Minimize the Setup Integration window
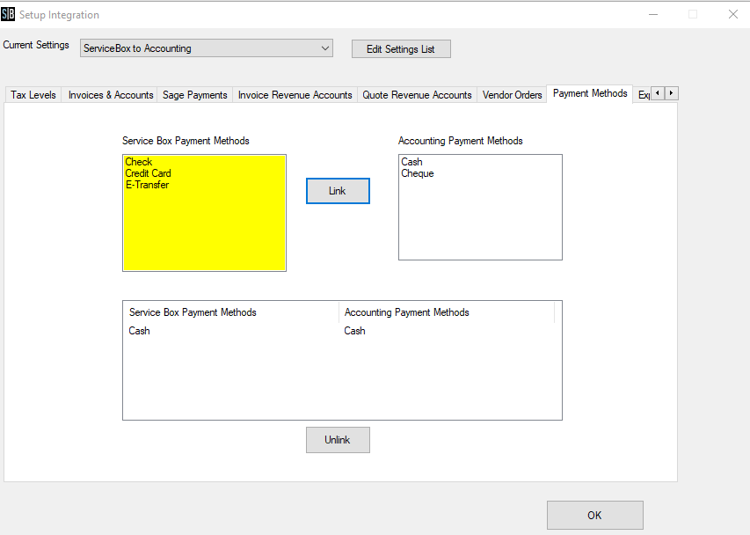This screenshot has width=750, height=535. click(x=653, y=14)
